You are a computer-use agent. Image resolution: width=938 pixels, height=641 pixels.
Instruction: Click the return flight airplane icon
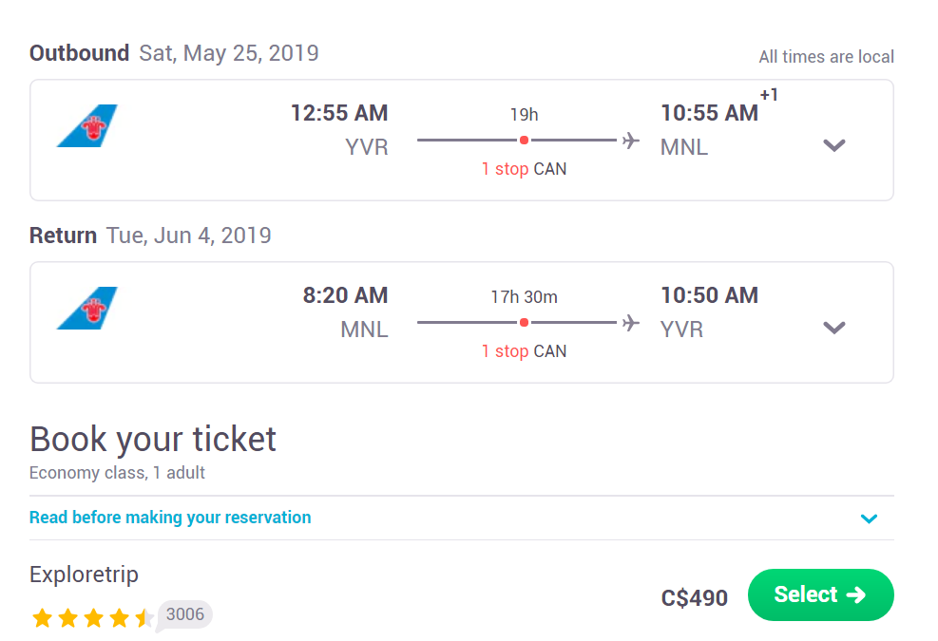coord(630,323)
